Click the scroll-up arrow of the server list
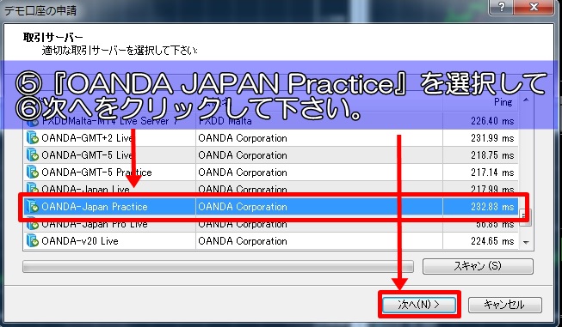Screen dimensions: 562x327 point(526,100)
